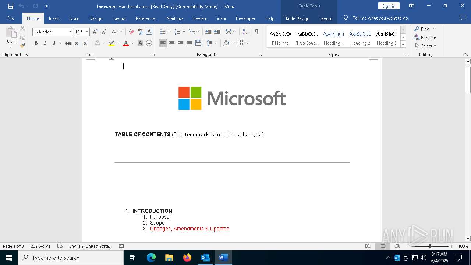Click the Sign in button
The image size is (471, 265).
coord(389,6)
